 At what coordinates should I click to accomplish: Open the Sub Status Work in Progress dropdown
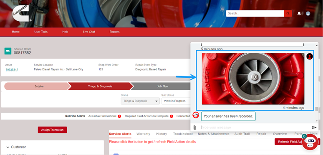[x=176, y=101]
